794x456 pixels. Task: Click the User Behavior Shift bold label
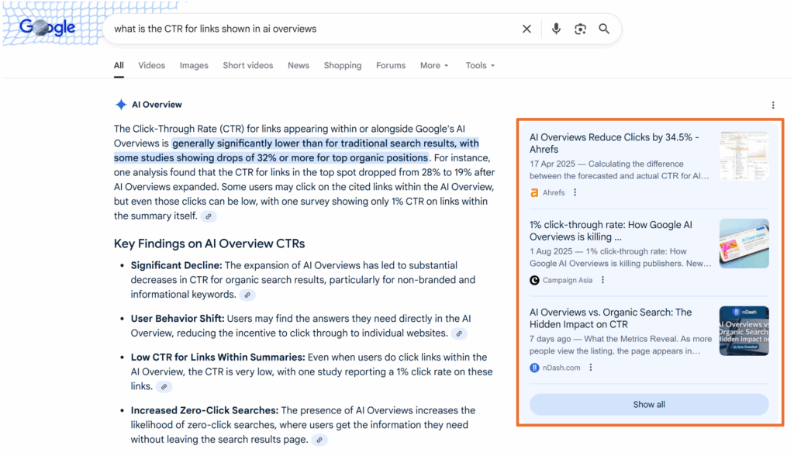tap(178, 319)
